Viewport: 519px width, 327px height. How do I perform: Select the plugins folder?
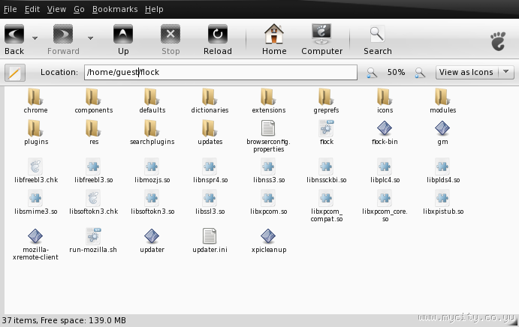pyautogui.click(x=36, y=132)
